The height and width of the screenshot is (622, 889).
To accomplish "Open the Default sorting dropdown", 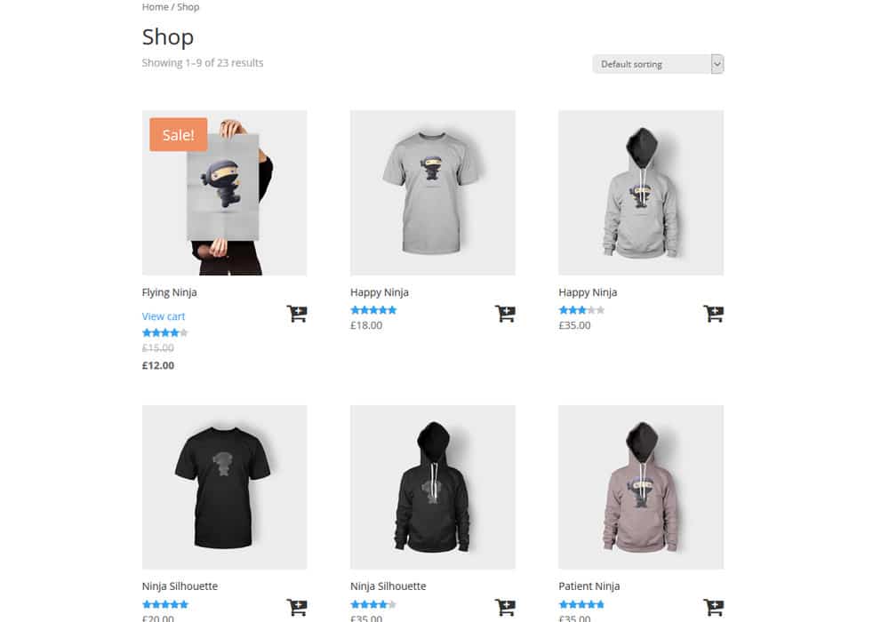I will tap(658, 64).
